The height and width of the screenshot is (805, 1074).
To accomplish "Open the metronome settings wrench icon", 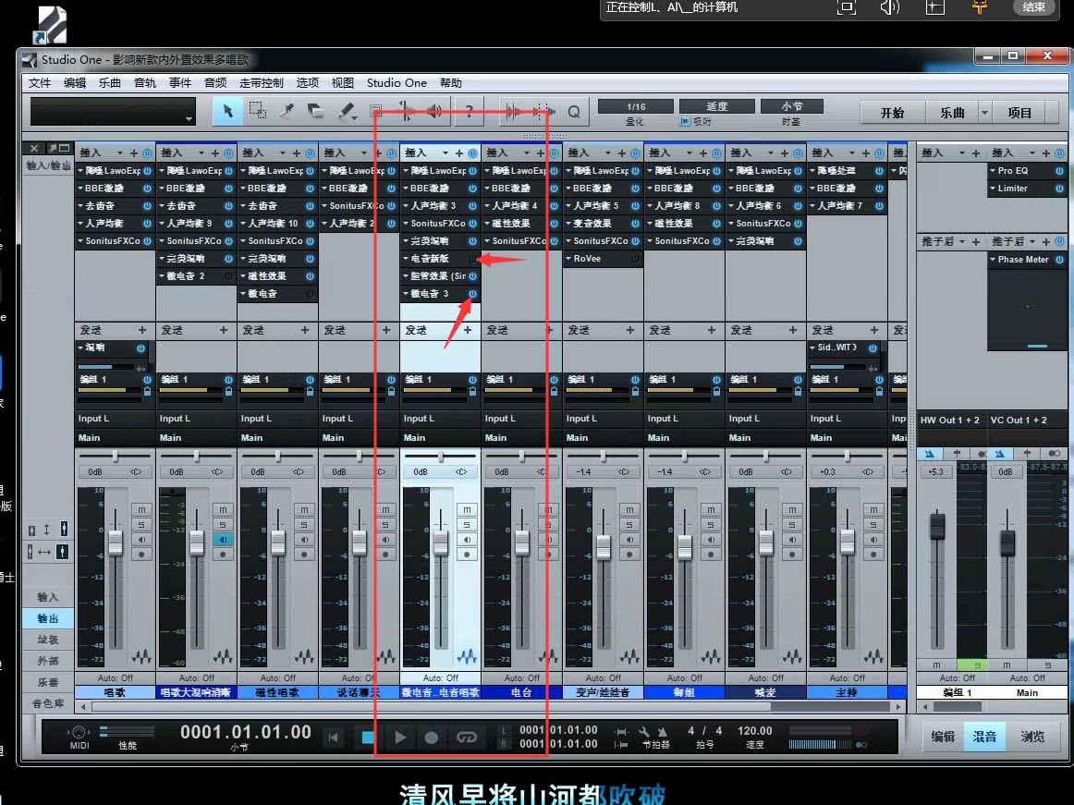I will 644,731.
